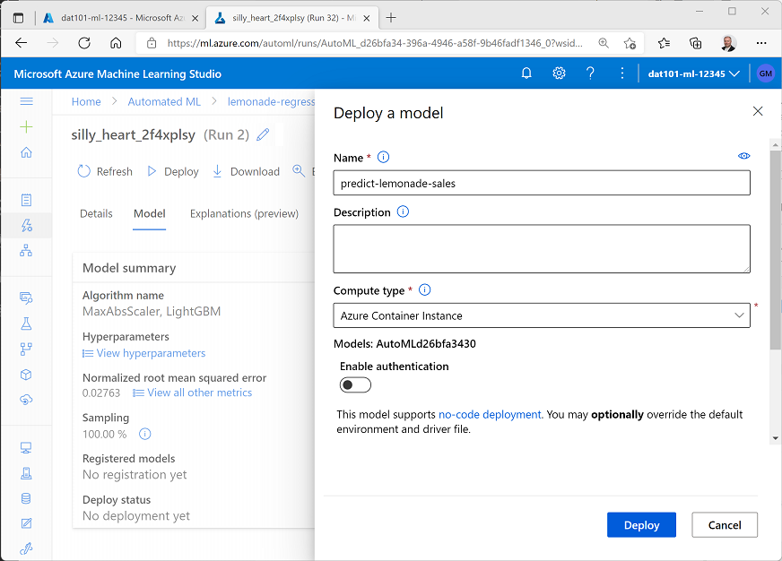The image size is (782, 561).
Task: Expand the dat101-ml-12345 workspace selector
Action: (x=693, y=73)
